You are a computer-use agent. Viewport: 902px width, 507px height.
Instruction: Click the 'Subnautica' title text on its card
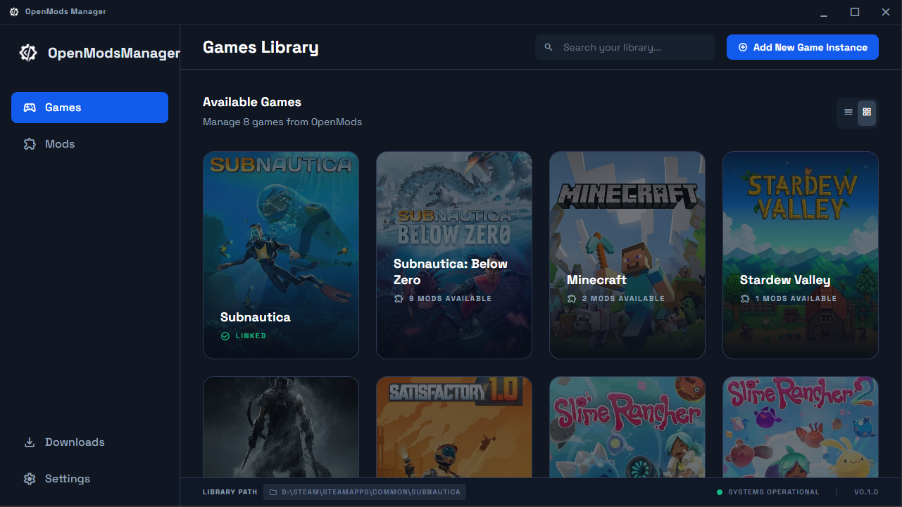pyautogui.click(x=256, y=317)
